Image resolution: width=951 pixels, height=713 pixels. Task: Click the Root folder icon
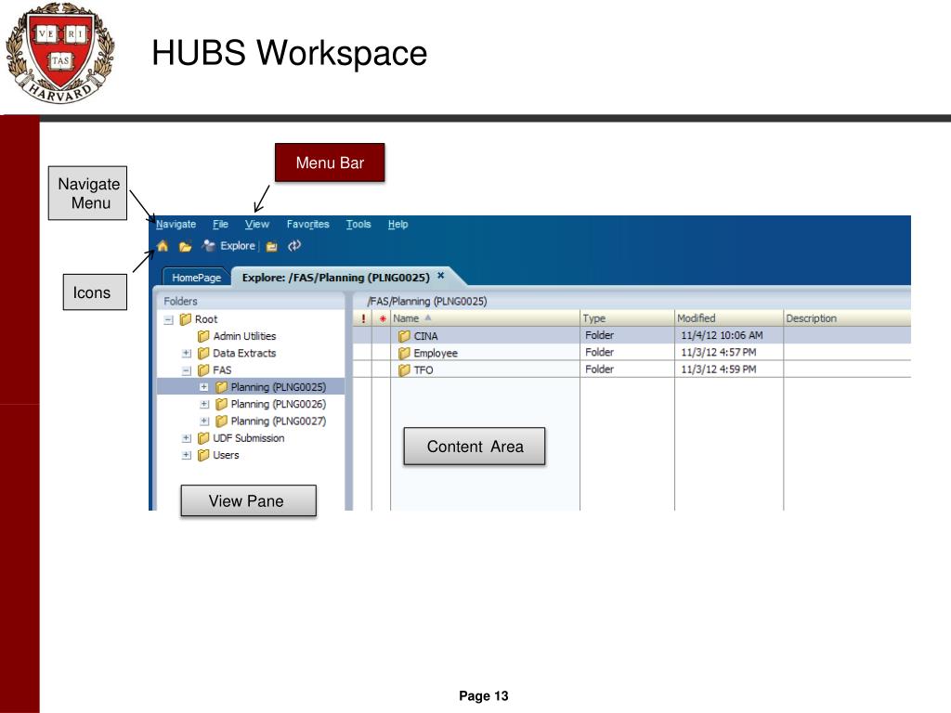(x=186, y=319)
